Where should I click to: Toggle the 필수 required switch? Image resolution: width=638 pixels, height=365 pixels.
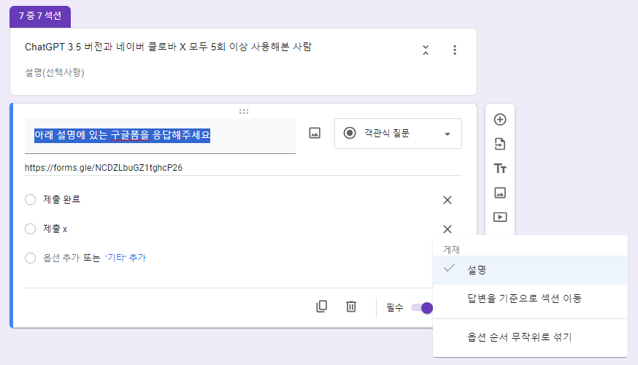pyautogui.click(x=423, y=307)
